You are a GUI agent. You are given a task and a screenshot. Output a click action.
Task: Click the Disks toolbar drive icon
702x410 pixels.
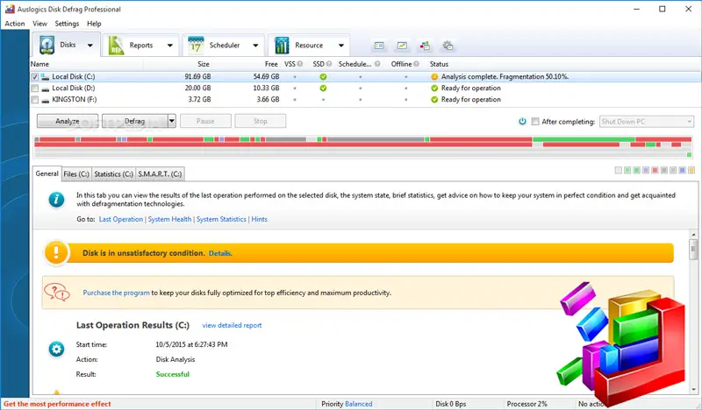pyautogui.click(x=47, y=46)
